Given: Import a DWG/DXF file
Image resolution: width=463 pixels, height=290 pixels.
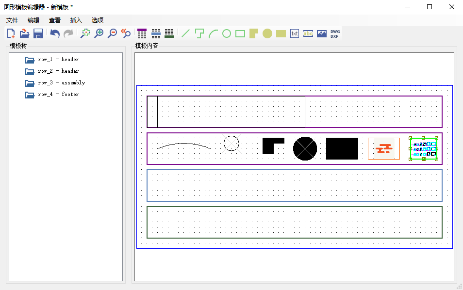Looking at the screenshot, I should point(335,33).
